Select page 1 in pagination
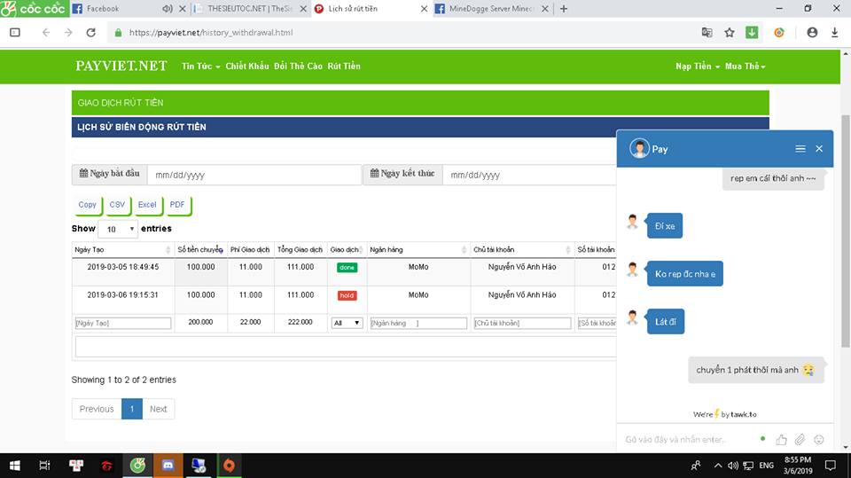This screenshot has width=851, height=478. point(132,409)
